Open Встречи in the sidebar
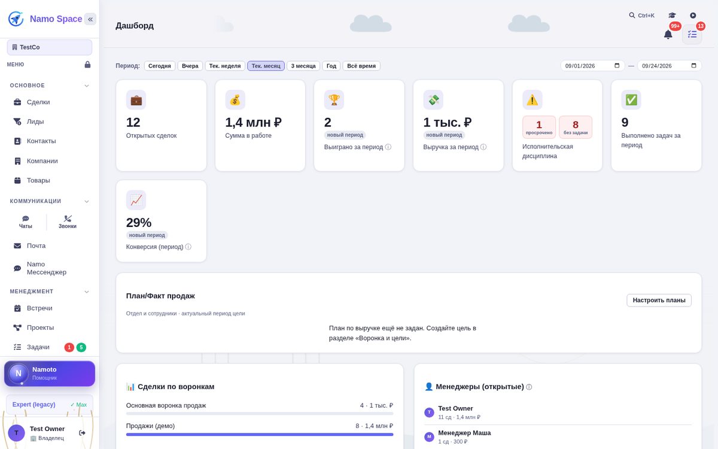This screenshot has height=449, width=718. pos(50,308)
